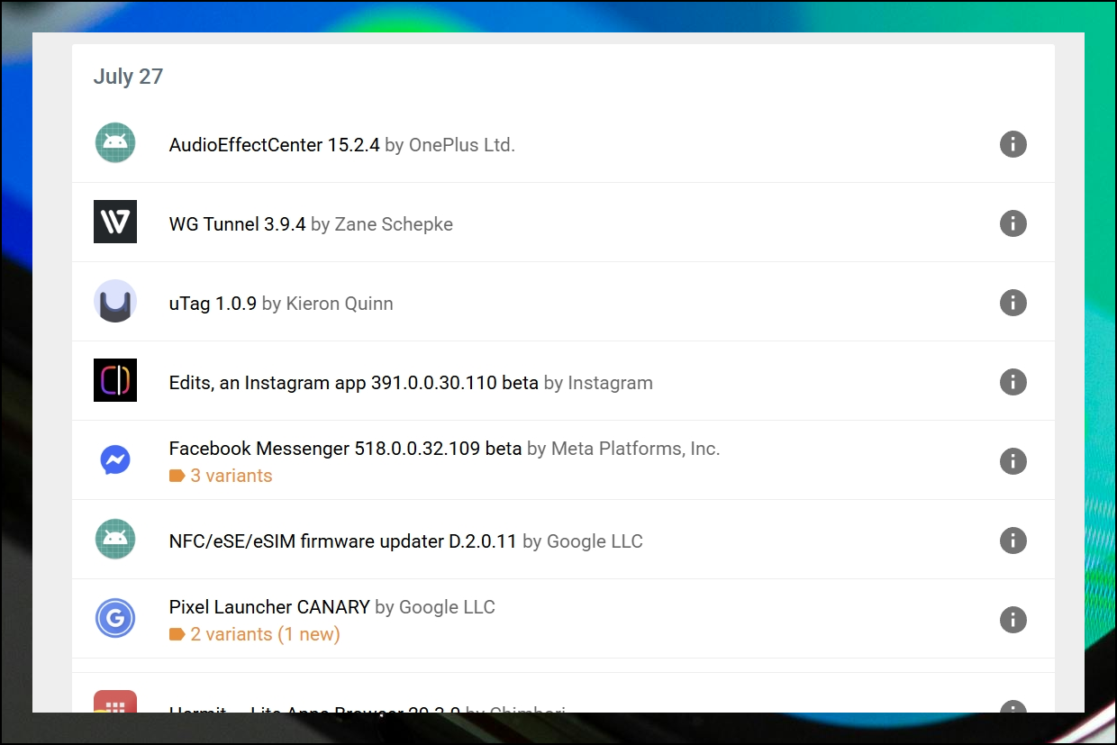
Task: Open info for AudioEffectCenter 15.2.4
Action: click(x=1013, y=143)
